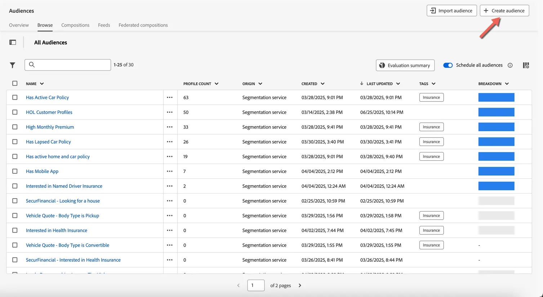Click the audience search field
This screenshot has width=543, height=297.
pos(68,65)
